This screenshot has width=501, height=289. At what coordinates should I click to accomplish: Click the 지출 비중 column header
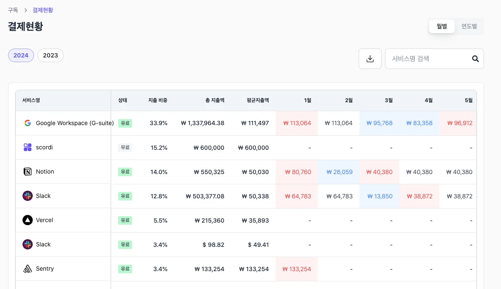(158, 100)
